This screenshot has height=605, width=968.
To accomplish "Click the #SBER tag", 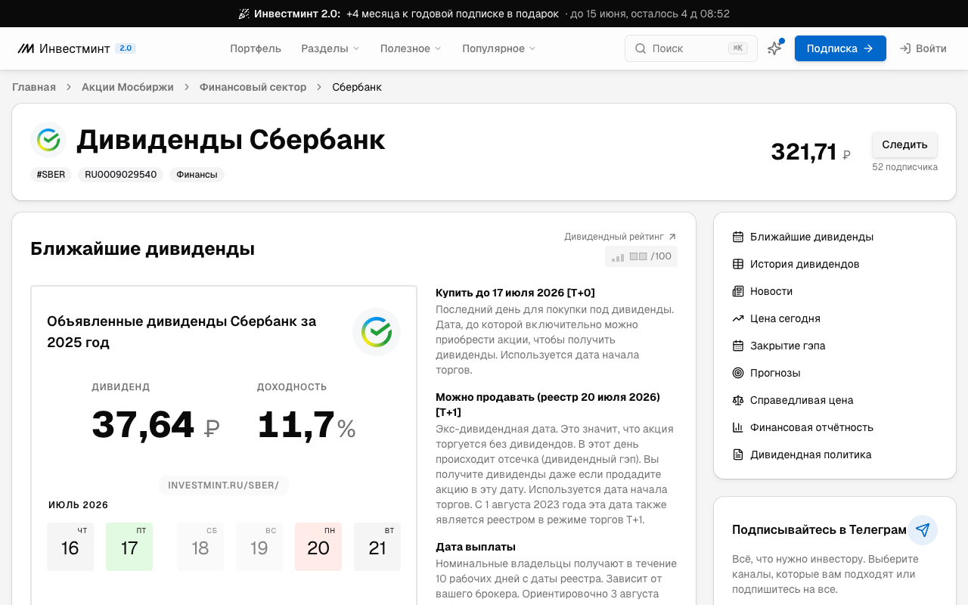I will (51, 175).
